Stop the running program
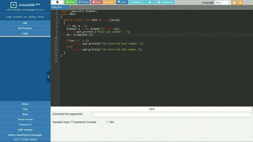This screenshot has height=142, width=253. point(96,2)
